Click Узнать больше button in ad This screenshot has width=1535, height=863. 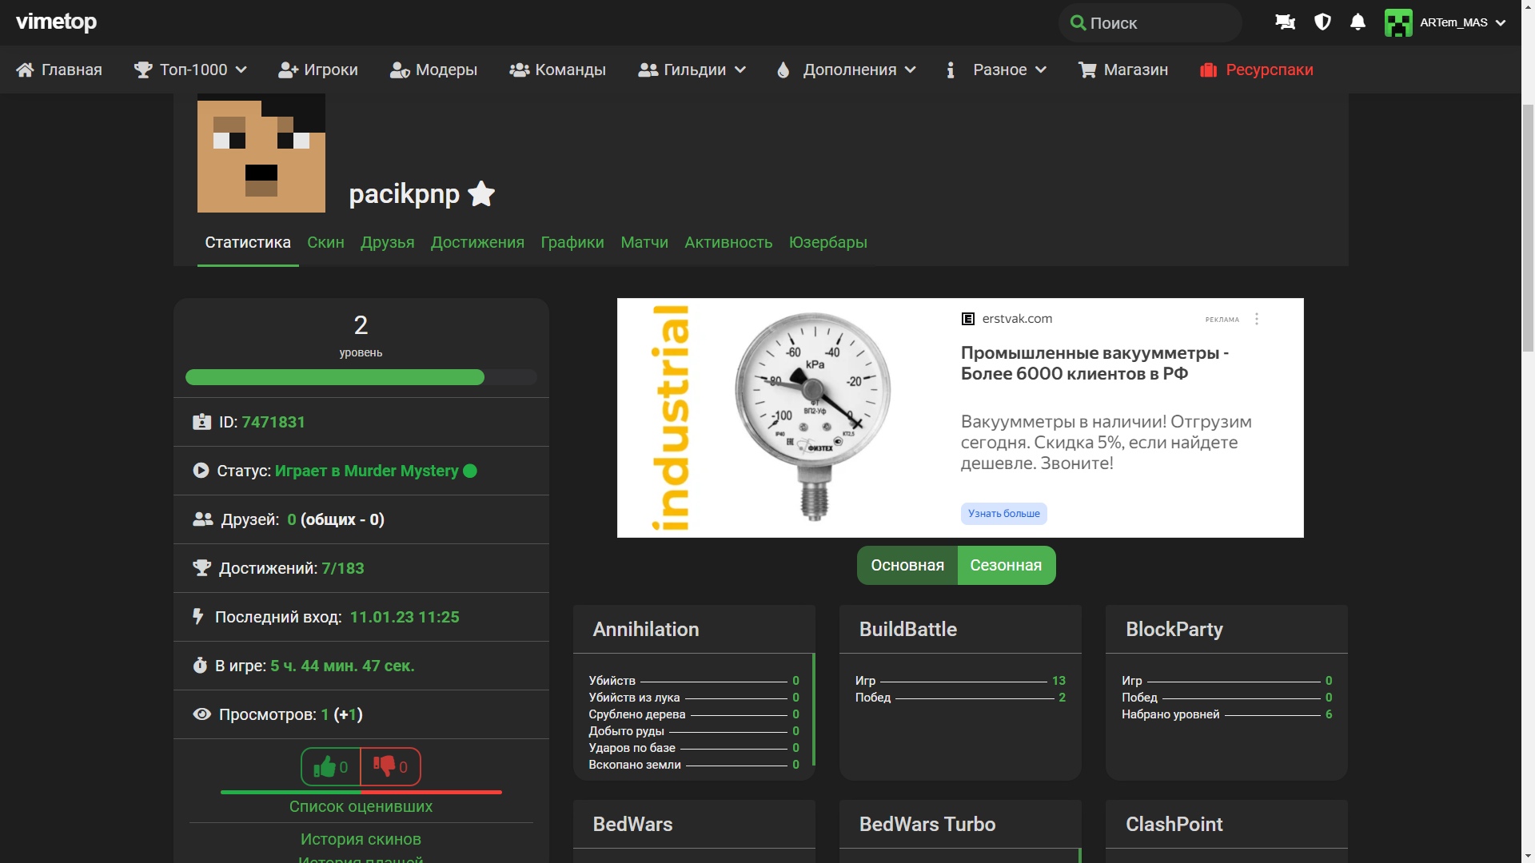1003,514
